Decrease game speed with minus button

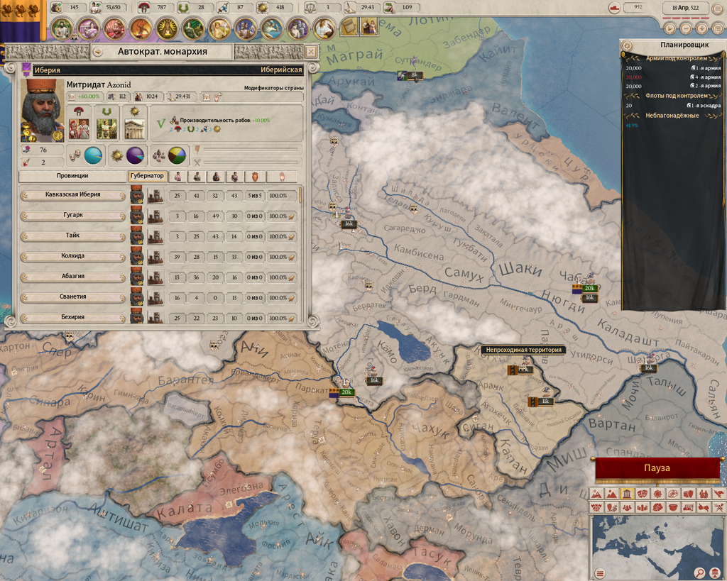[x=686, y=28]
